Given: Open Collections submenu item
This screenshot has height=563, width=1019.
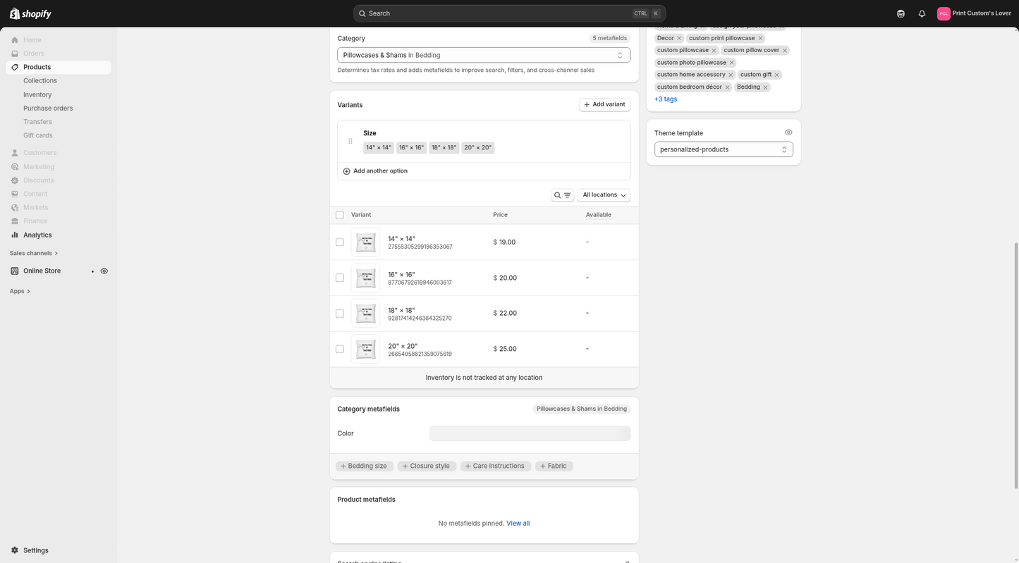Looking at the screenshot, I should coord(40,81).
